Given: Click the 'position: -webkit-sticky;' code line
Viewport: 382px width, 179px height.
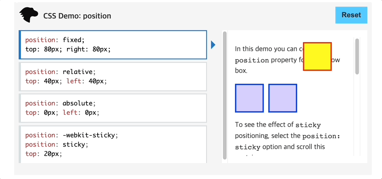Looking at the screenshot, I should coord(72,135).
